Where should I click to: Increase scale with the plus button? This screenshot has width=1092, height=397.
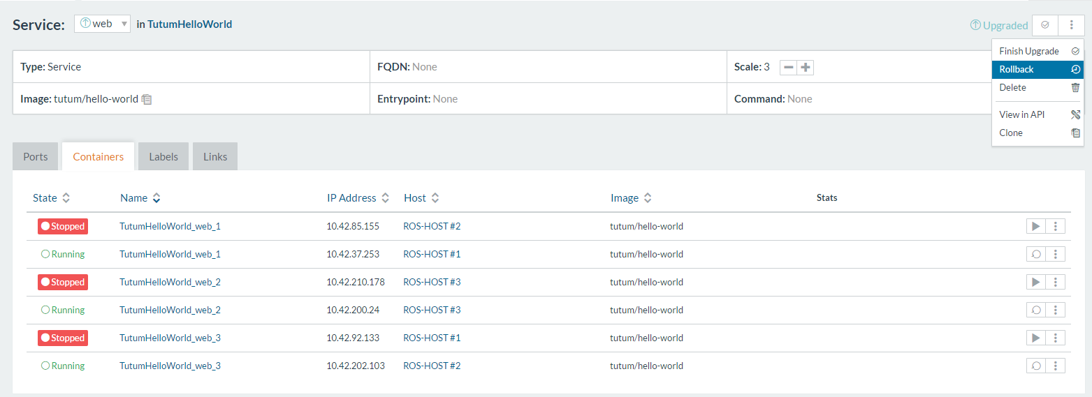point(806,68)
